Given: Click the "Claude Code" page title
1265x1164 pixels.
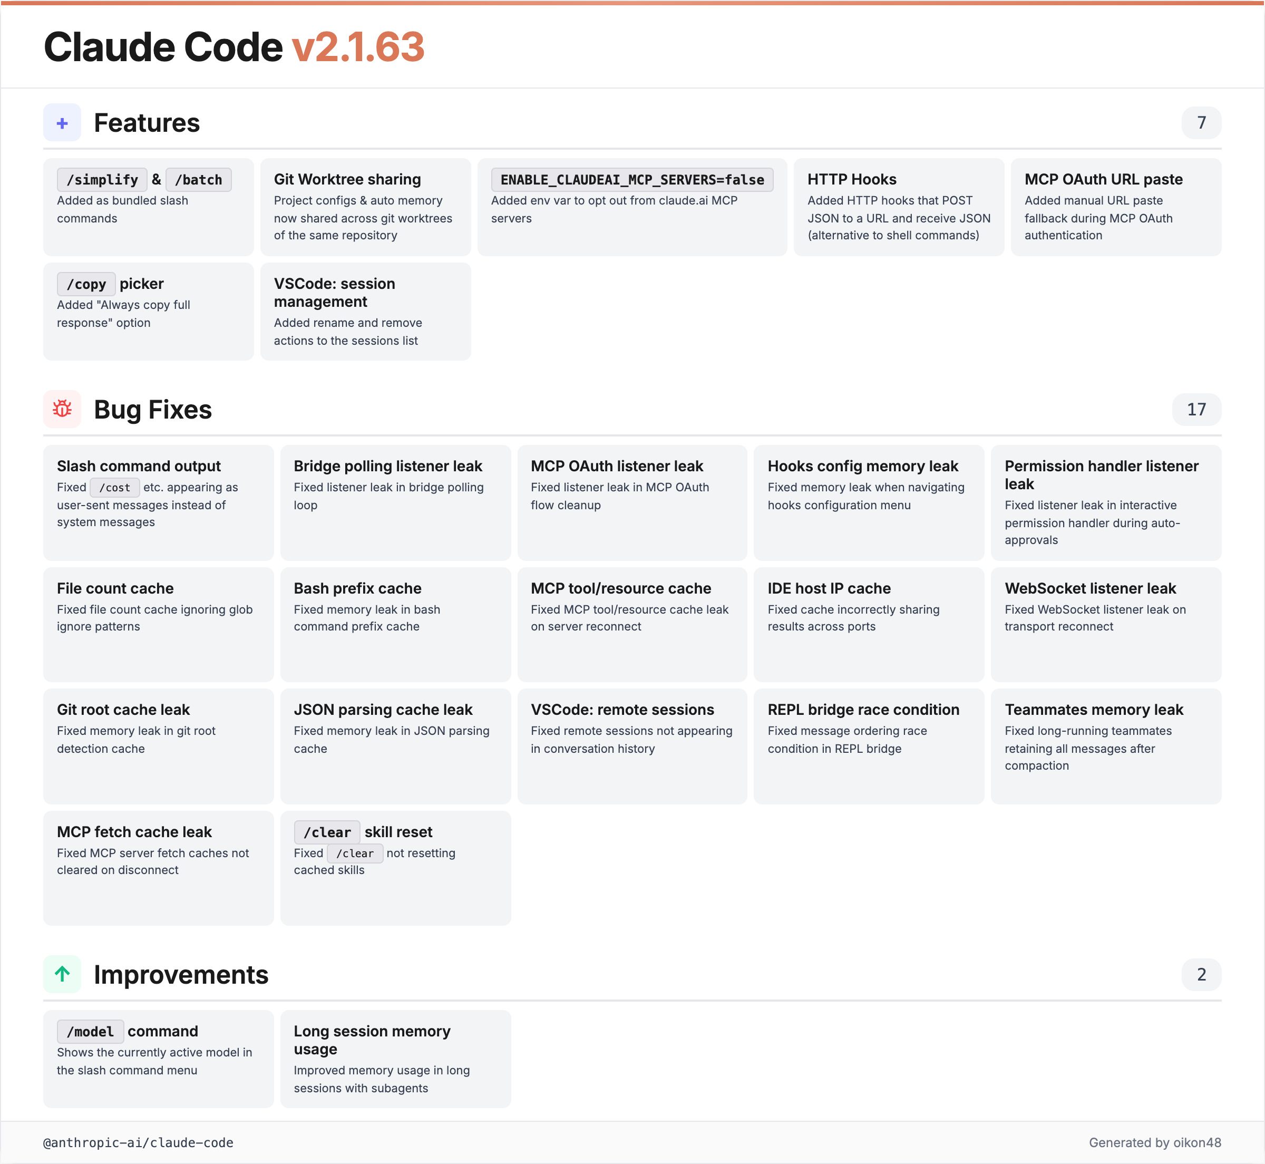Looking at the screenshot, I should click(163, 47).
